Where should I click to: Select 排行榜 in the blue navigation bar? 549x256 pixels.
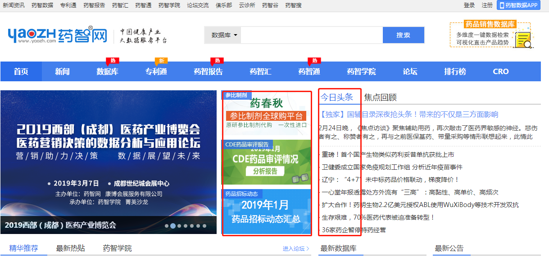455,71
